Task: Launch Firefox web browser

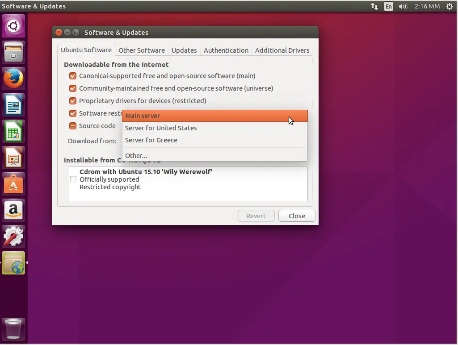Action: 13,79
